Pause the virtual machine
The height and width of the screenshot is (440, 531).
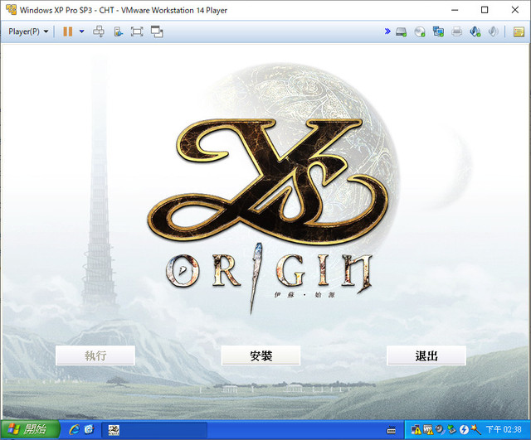pos(68,31)
